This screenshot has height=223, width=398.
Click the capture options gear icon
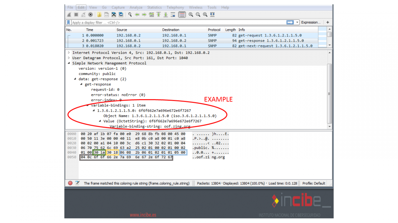(90, 15)
